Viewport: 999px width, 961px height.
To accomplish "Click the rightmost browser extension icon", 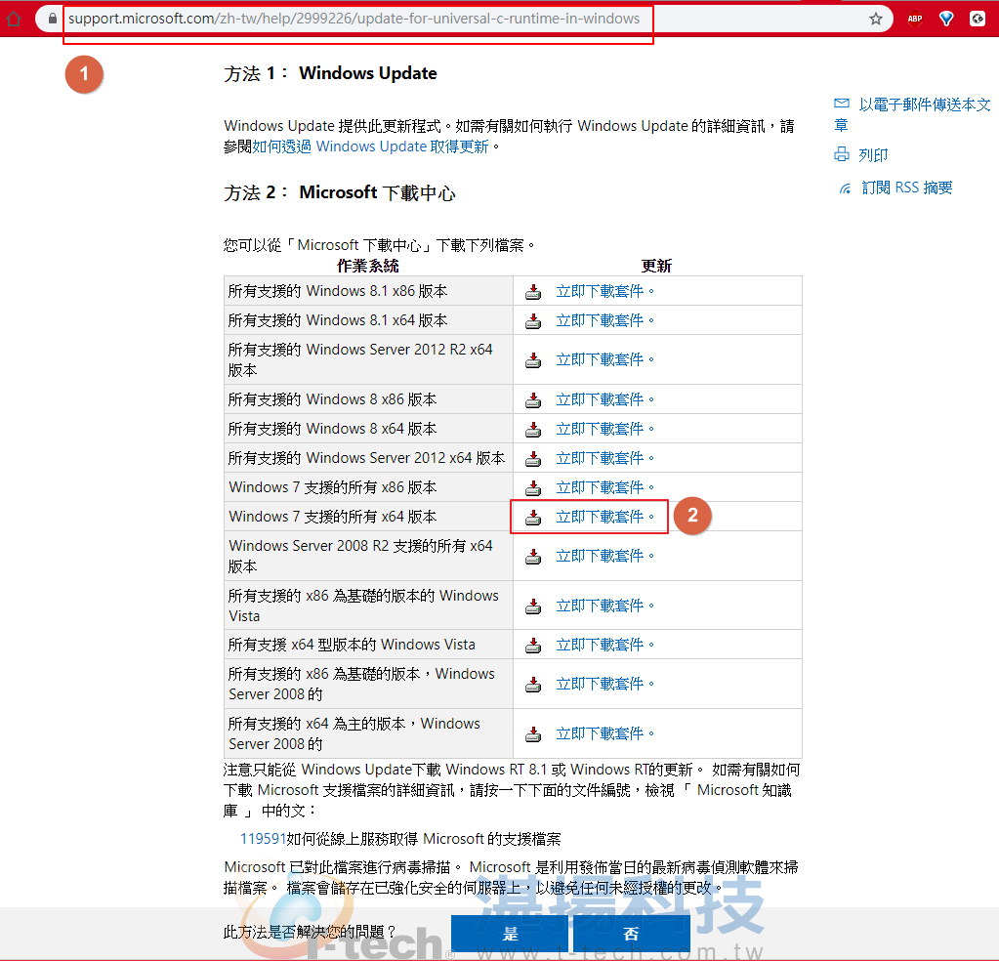I will point(977,18).
